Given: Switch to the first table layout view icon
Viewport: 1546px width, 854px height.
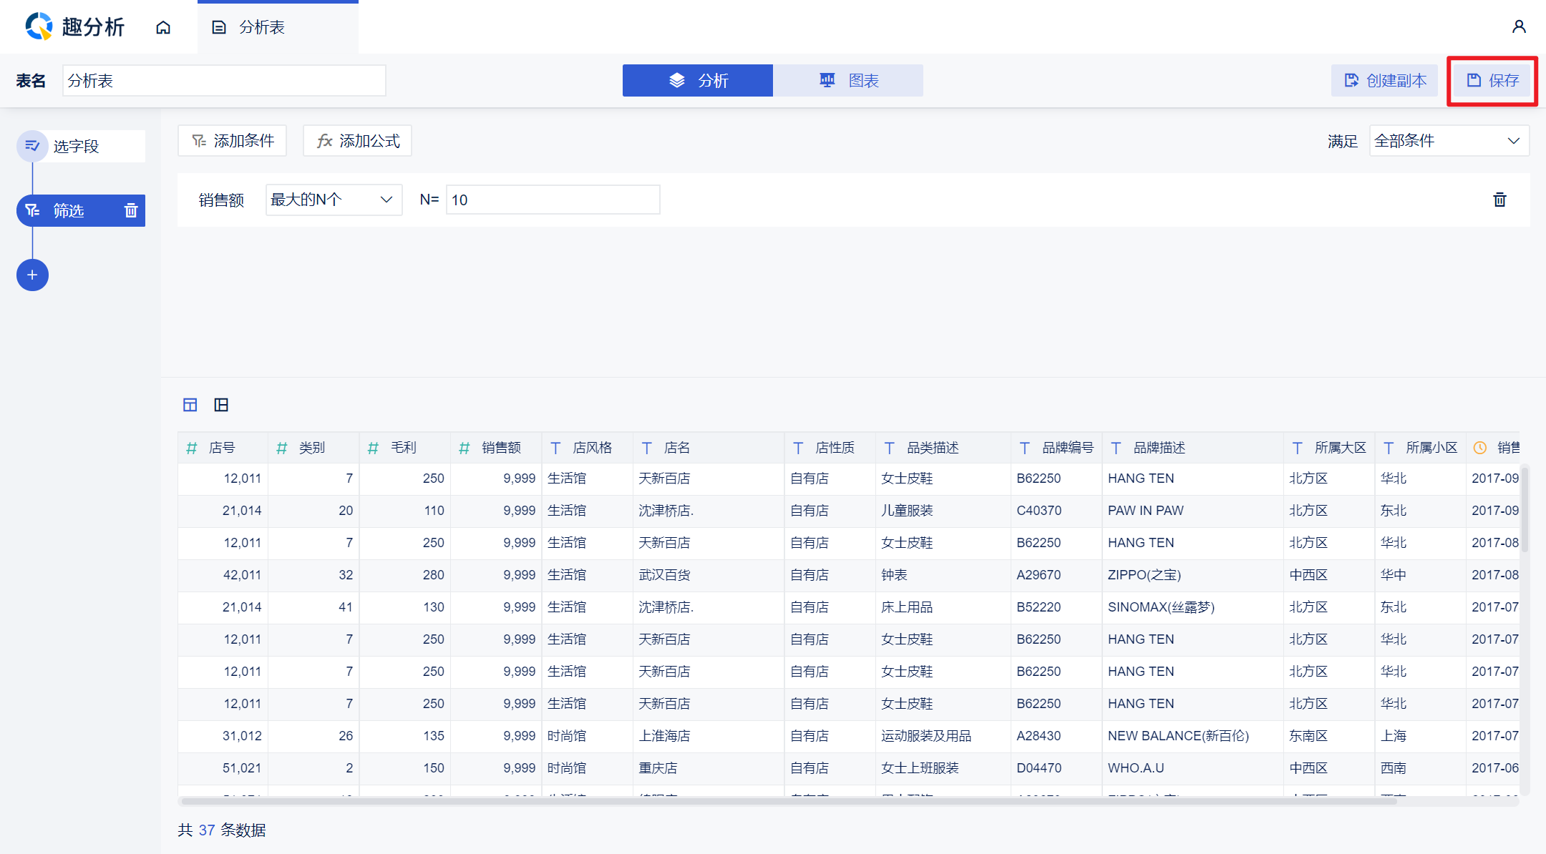Looking at the screenshot, I should [190, 405].
